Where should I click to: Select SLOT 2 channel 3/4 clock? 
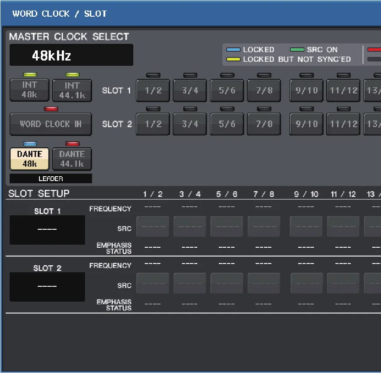(x=190, y=124)
